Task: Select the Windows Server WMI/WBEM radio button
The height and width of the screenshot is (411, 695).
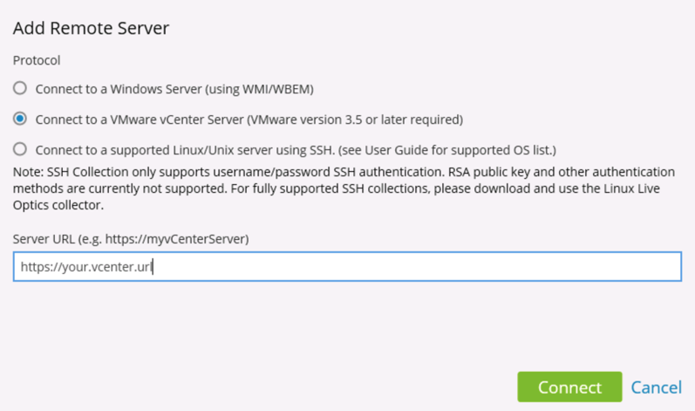Action: pos(19,88)
